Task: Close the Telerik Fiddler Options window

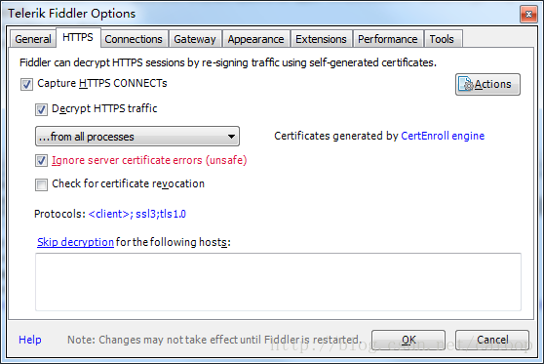Action: pyautogui.click(x=528, y=15)
